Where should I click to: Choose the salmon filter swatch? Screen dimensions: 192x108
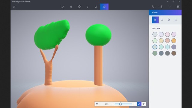pos(167,41)
